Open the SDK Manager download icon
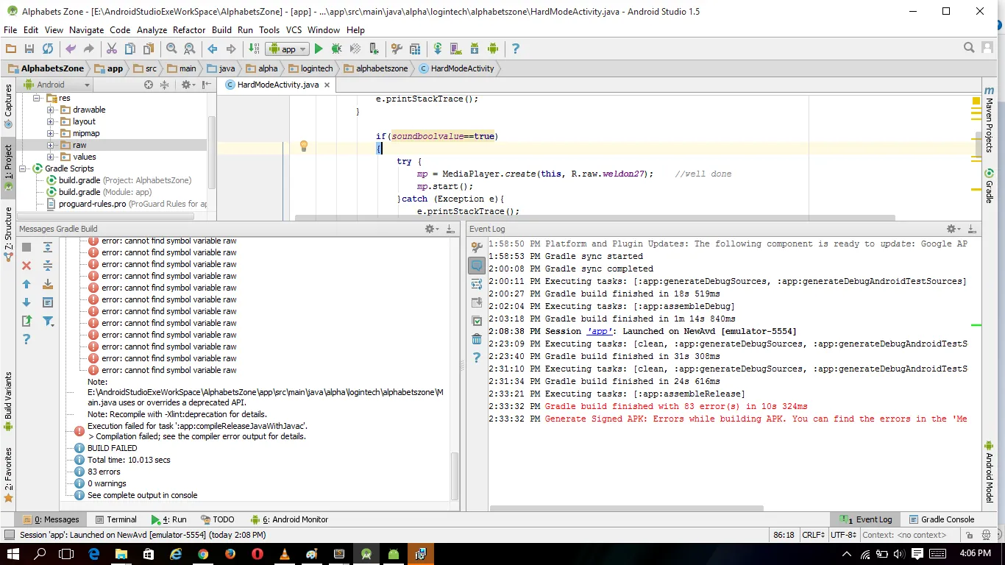Viewport: 1005px width, 565px height. [475, 49]
